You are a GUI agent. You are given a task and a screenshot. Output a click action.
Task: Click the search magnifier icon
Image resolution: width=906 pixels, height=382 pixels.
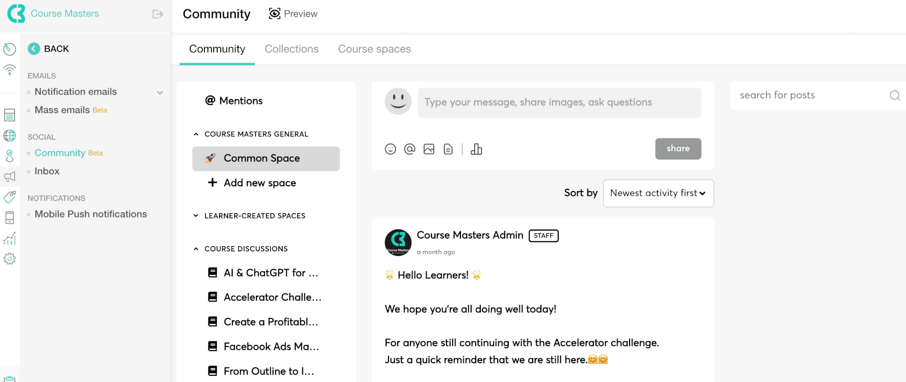click(895, 95)
